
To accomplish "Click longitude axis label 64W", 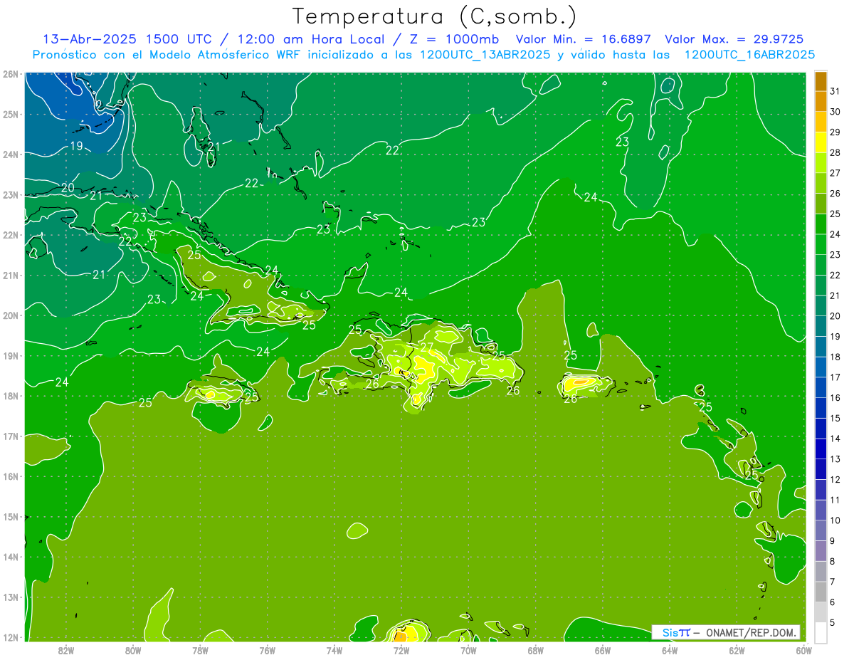I will tap(669, 650).
